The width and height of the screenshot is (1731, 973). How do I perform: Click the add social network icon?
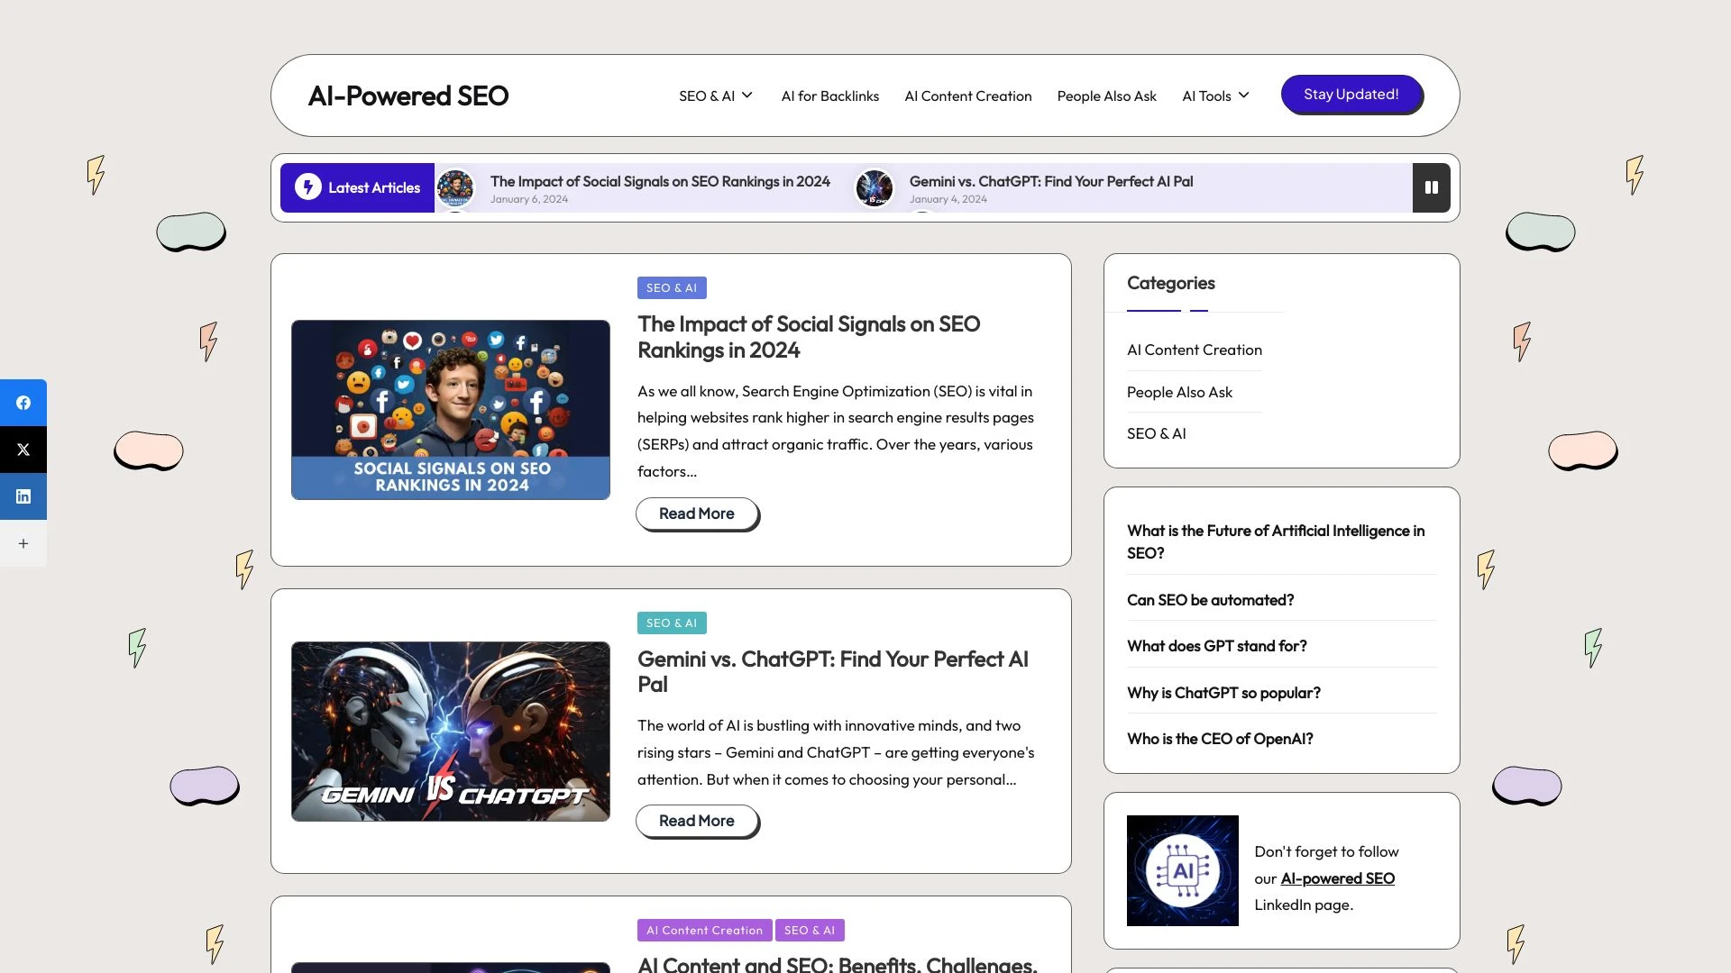point(23,544)
